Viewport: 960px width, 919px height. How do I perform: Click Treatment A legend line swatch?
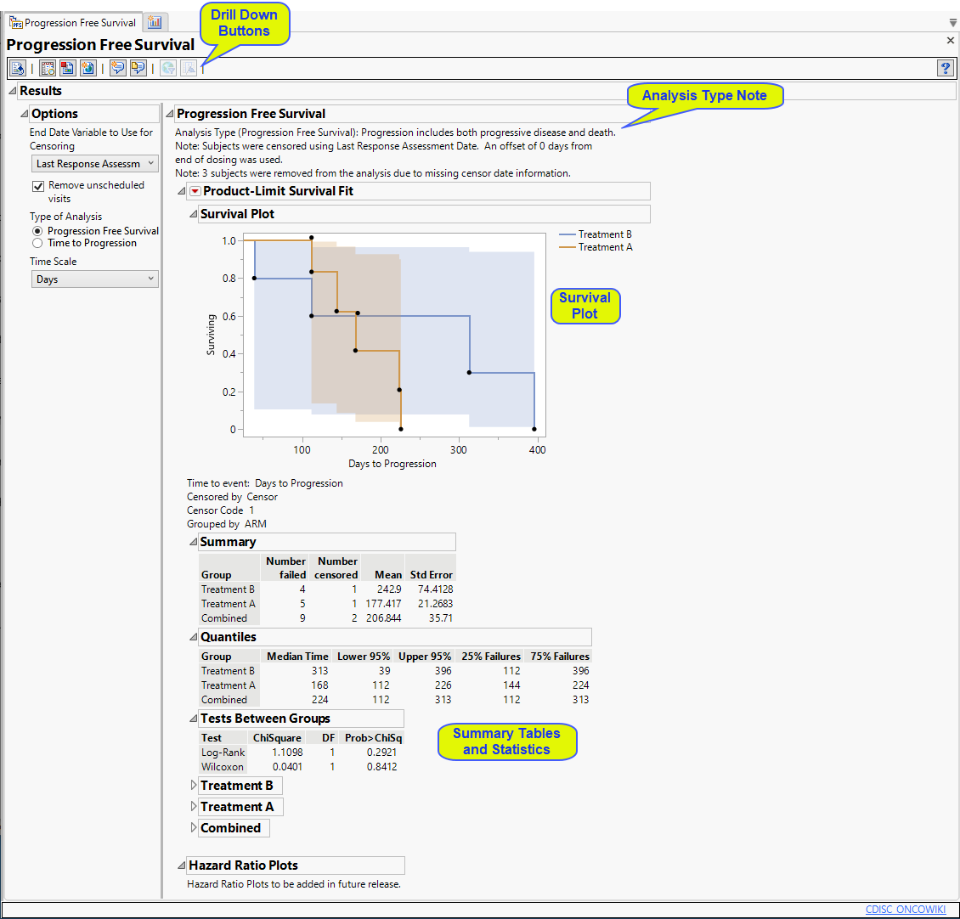(568, 247)
